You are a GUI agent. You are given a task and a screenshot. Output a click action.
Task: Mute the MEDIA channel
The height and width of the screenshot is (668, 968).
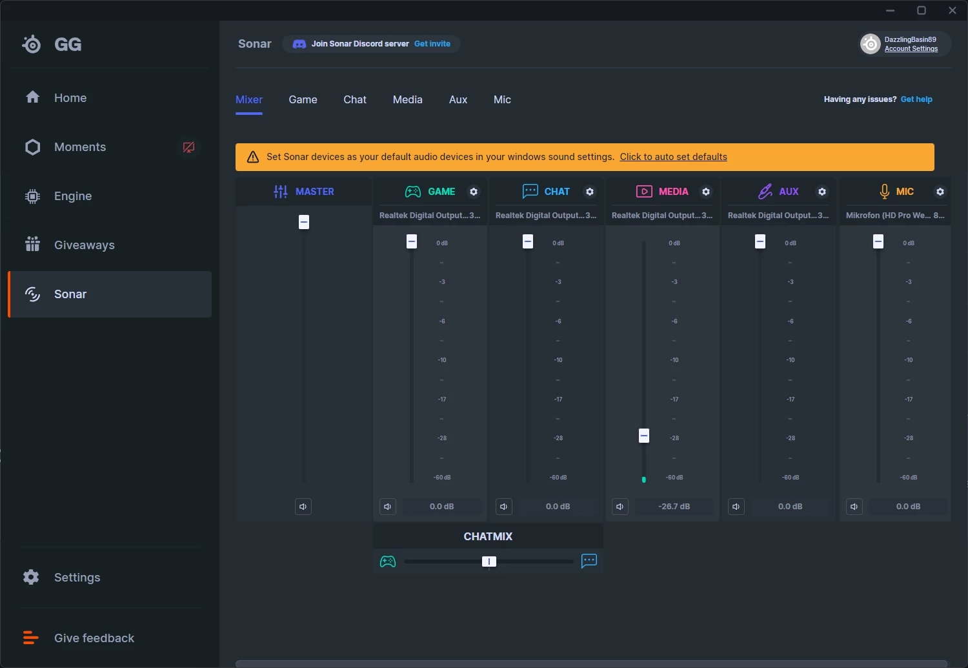coord(620,507)
